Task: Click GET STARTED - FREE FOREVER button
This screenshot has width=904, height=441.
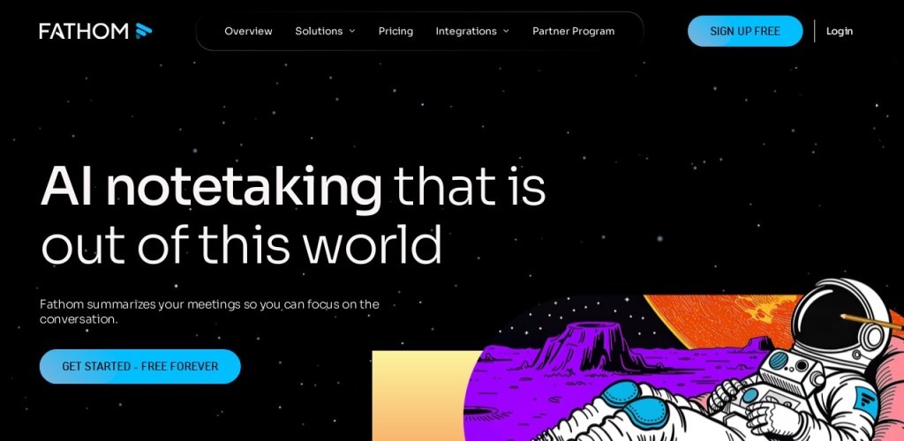Action: (140, 366)
